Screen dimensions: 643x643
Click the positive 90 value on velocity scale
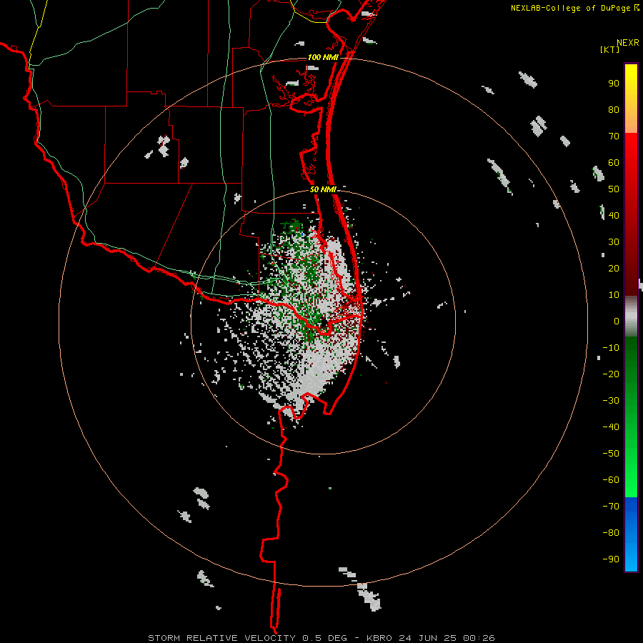click(614, 84)
